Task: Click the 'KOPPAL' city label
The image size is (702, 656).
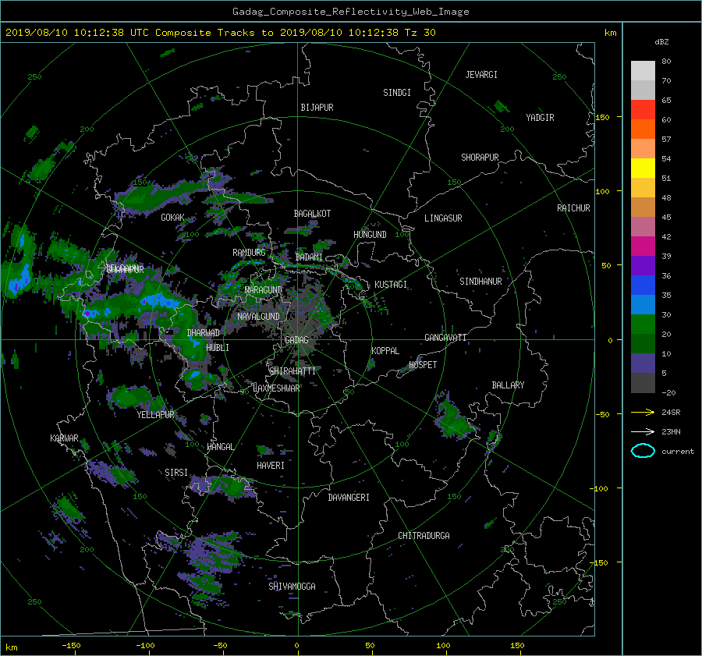Action: (385, 351)
